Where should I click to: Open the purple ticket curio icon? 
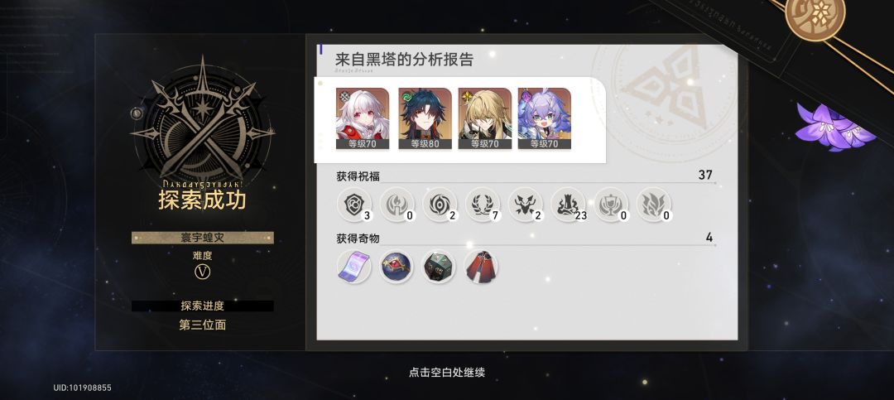pos(353,267)
